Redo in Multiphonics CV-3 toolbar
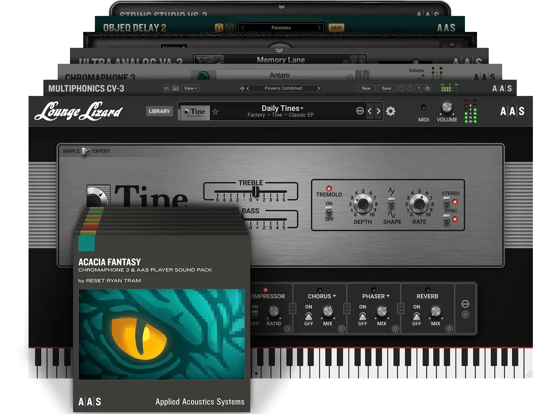 click(410, 88)
